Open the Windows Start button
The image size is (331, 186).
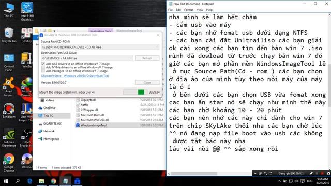pyautogui.click(x=6, y=181)
